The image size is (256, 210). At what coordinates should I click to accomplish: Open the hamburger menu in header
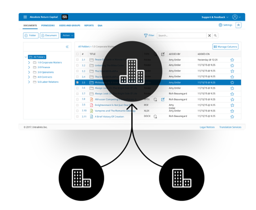tap(25, 17)
